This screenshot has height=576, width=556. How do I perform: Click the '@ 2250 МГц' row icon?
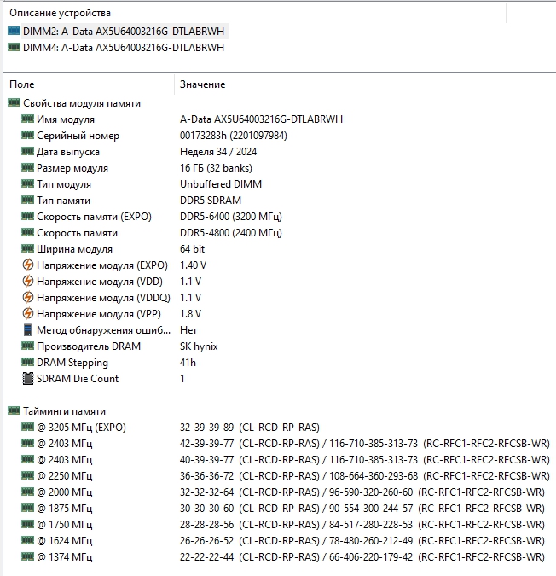click(x=27, y=475)
